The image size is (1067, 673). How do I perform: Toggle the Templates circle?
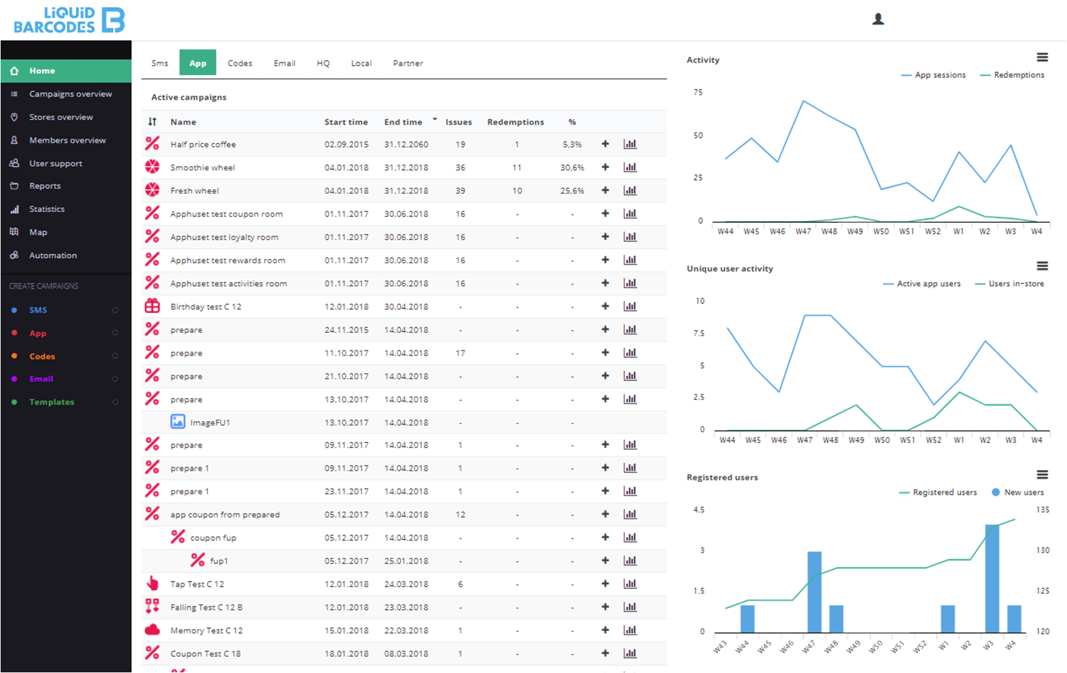[x=115, y=403]
